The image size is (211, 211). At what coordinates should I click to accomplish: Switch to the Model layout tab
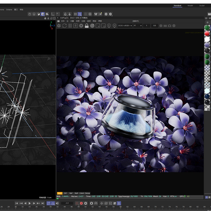click(x=190, y=6)
